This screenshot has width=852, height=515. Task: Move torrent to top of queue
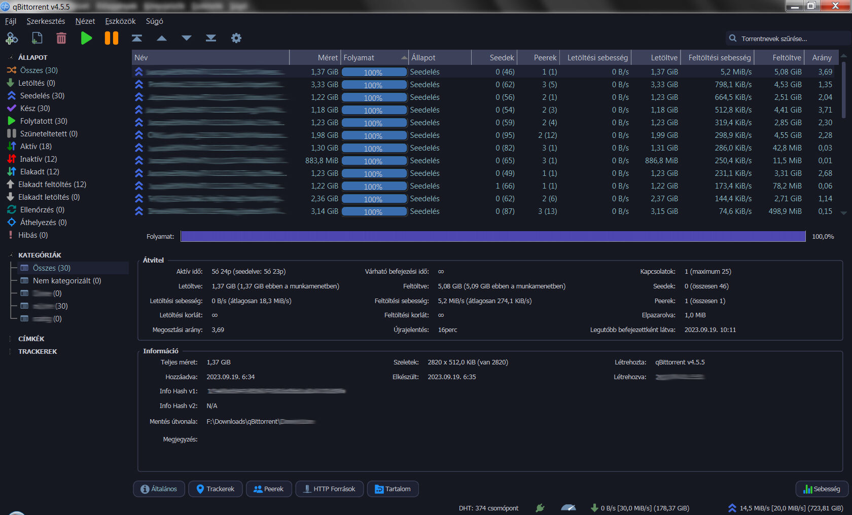(137, 38)
